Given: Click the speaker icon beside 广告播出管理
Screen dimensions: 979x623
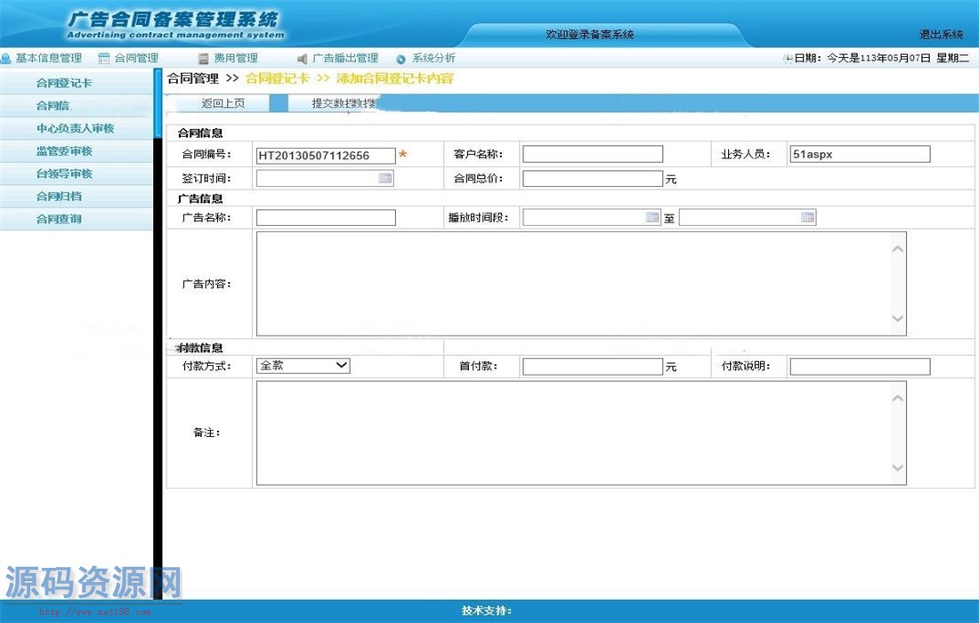Looking at the screenshot, I should (303, 59).
